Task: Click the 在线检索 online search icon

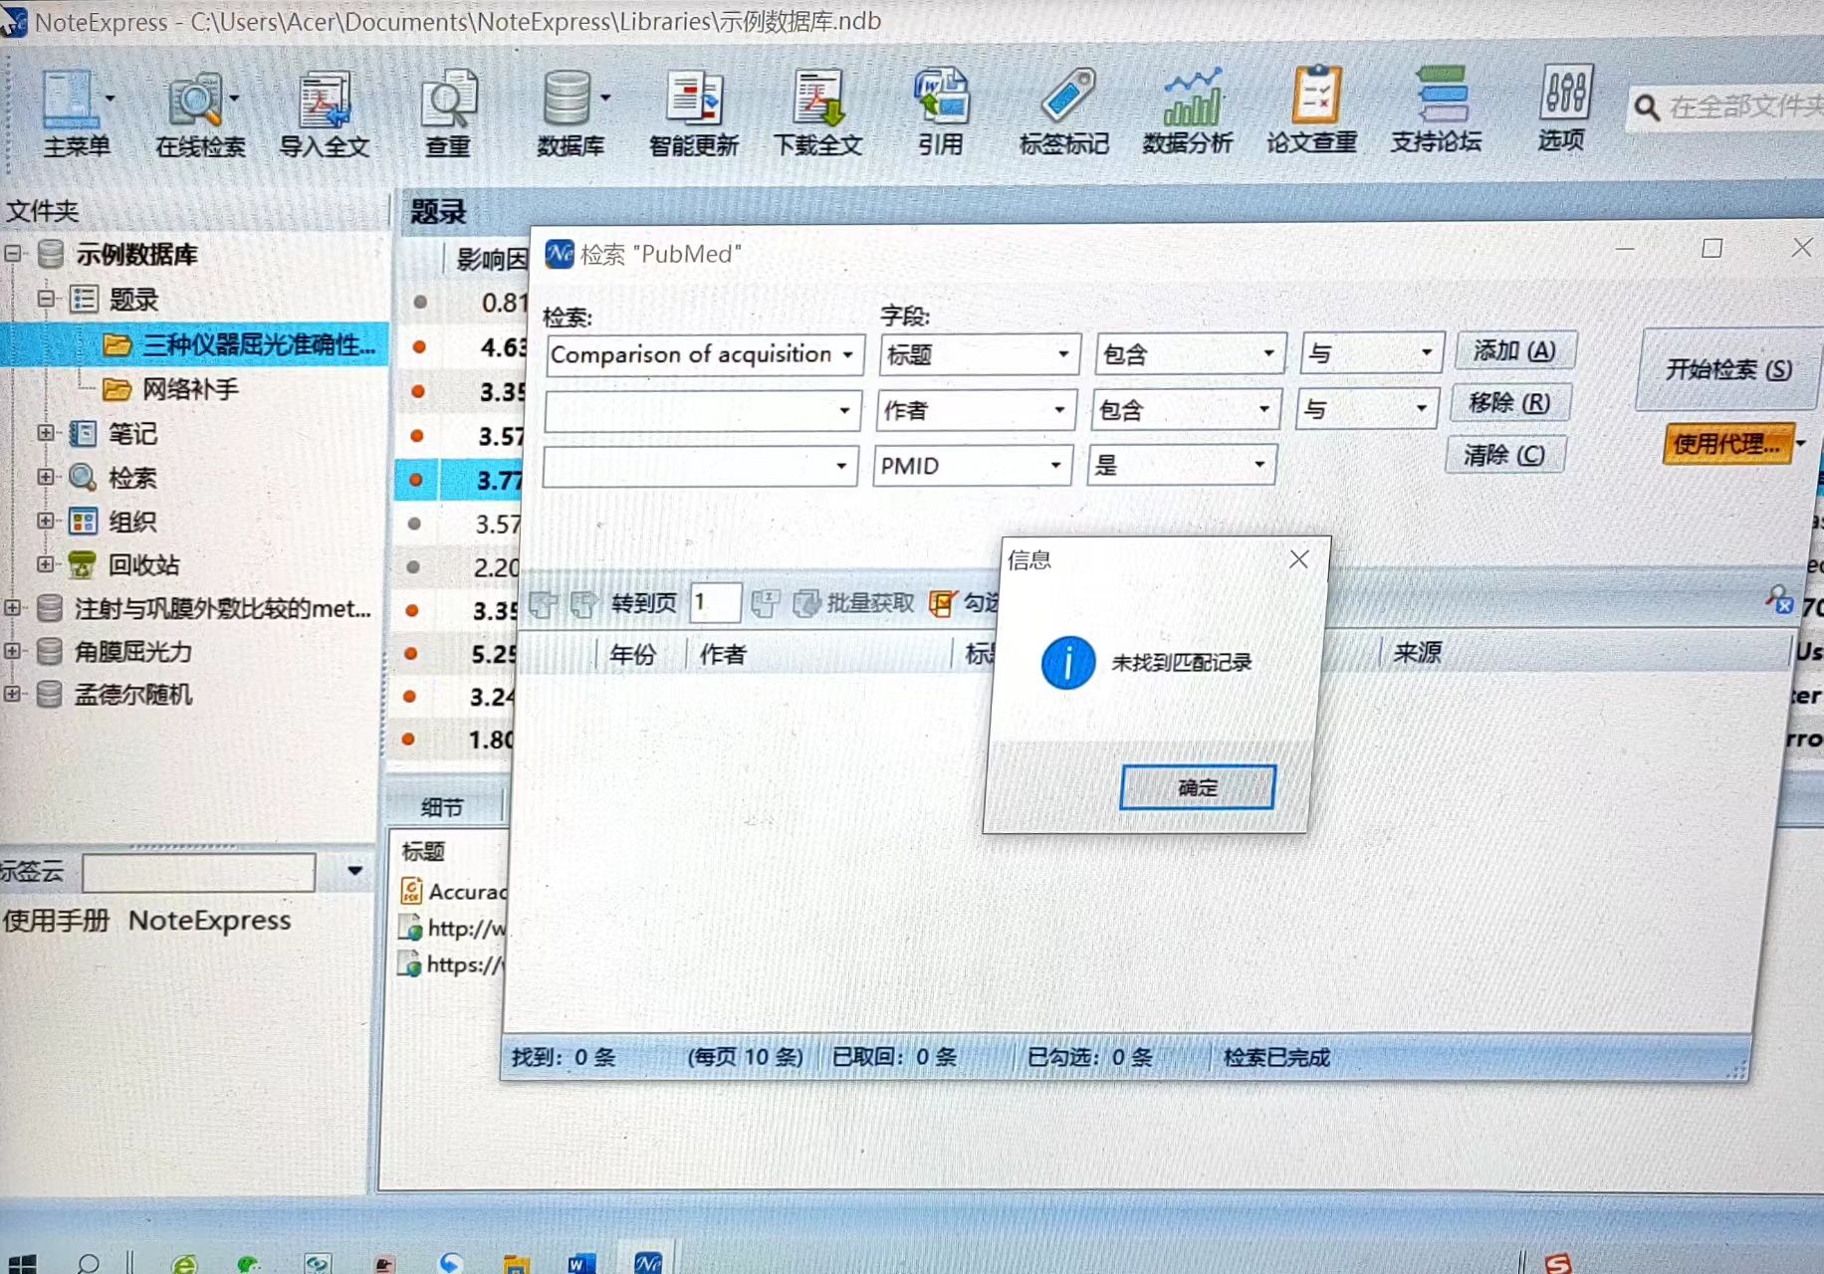Action: point(194,101)
